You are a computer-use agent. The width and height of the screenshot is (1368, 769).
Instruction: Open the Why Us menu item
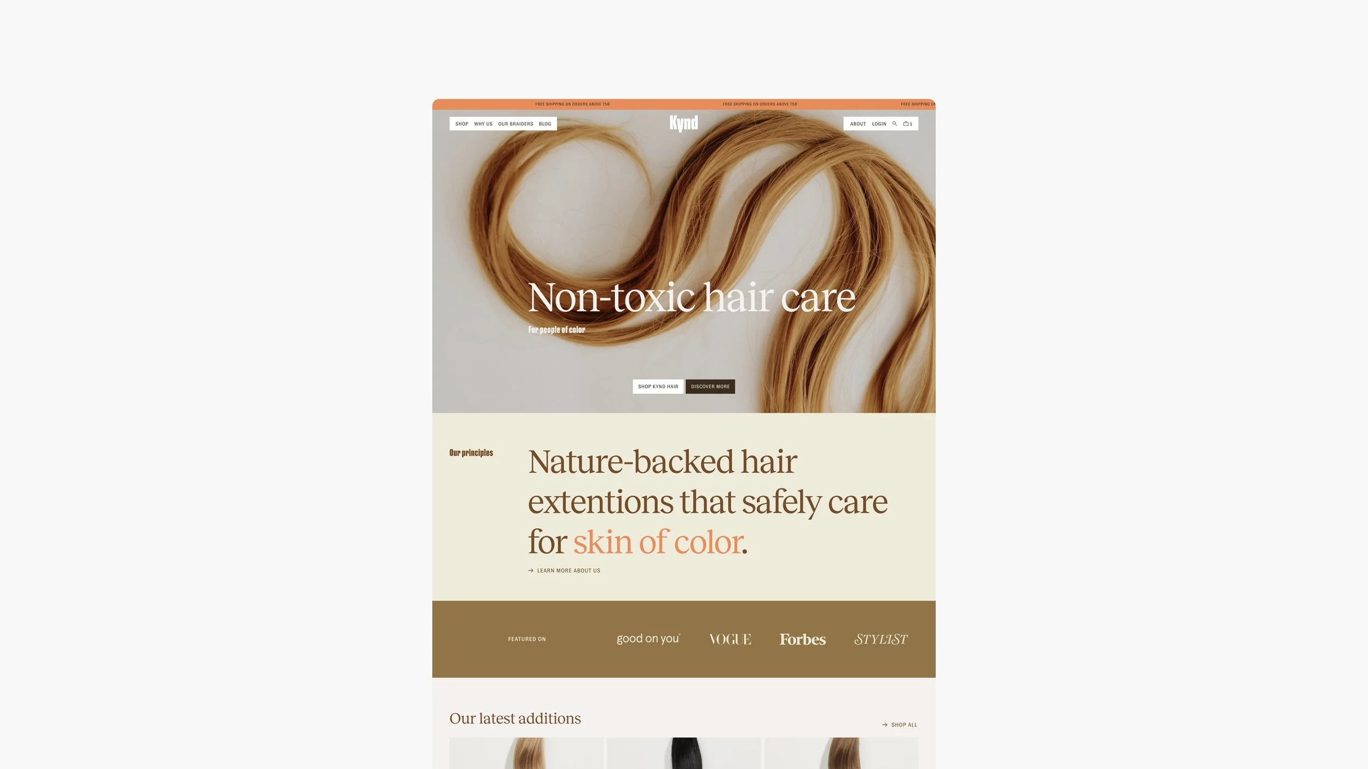[483, 124]
